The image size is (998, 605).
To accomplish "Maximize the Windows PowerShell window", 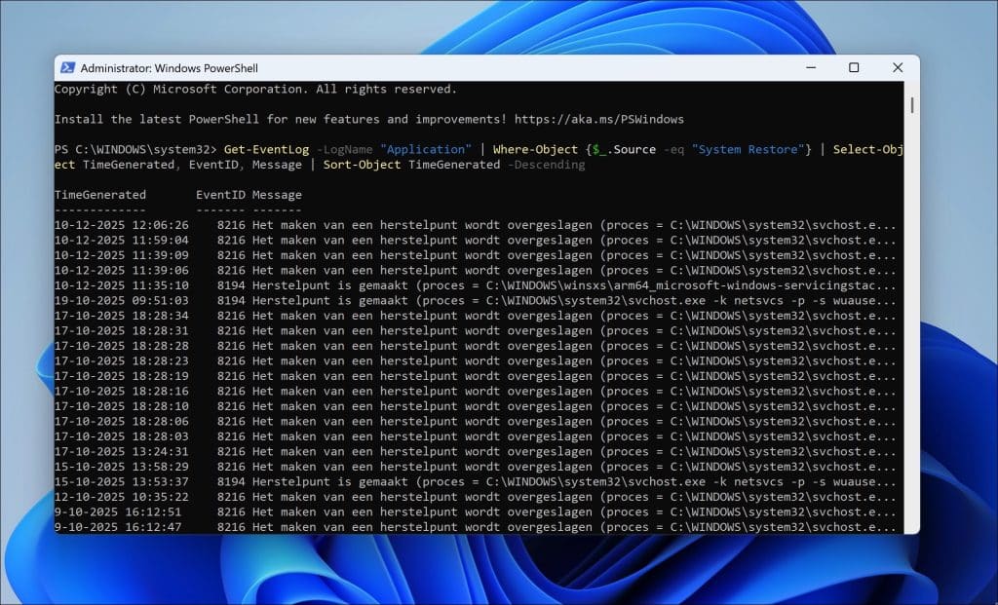I will 854,67.
